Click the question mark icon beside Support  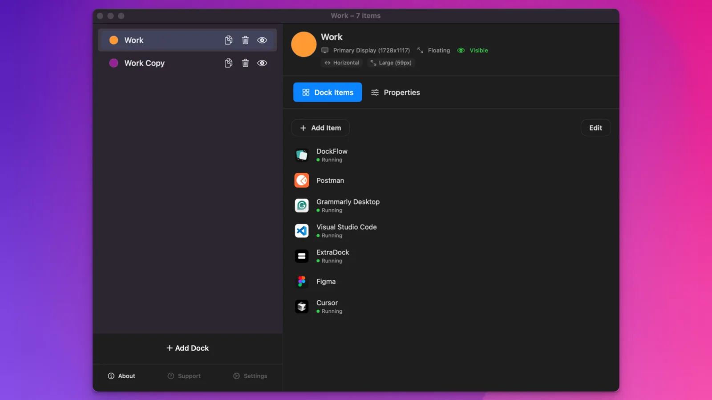171,376
